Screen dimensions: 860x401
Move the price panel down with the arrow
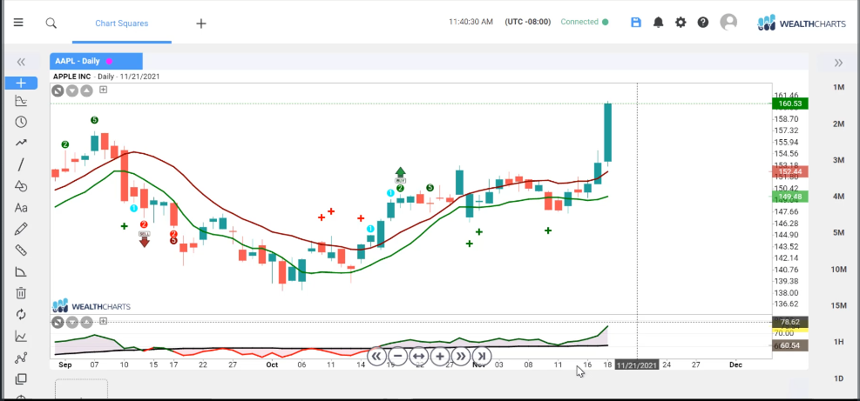pyautogui.click(x=71, y=90)
